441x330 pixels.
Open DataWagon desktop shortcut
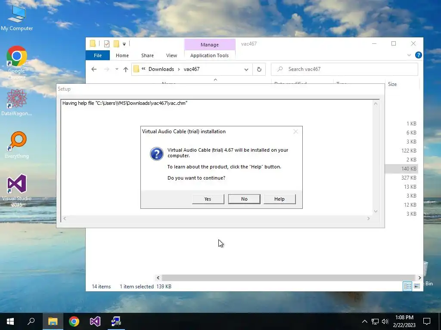[x=17, y=102]
